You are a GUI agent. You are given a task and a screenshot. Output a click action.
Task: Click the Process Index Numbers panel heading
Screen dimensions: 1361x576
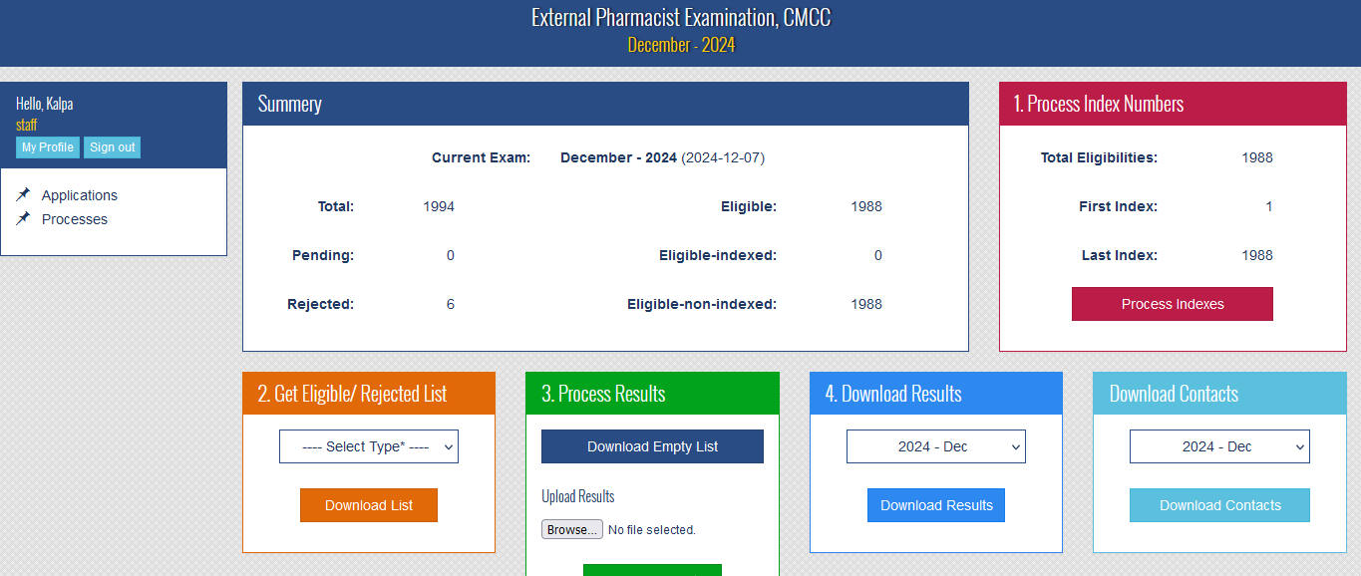pos(1098,104)
